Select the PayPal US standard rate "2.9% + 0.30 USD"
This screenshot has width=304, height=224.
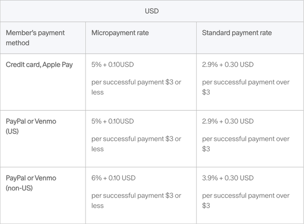tap(227, 121)
